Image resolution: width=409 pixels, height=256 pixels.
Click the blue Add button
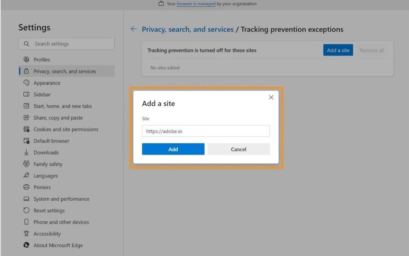pyautogui.click(x=173, y=149)
